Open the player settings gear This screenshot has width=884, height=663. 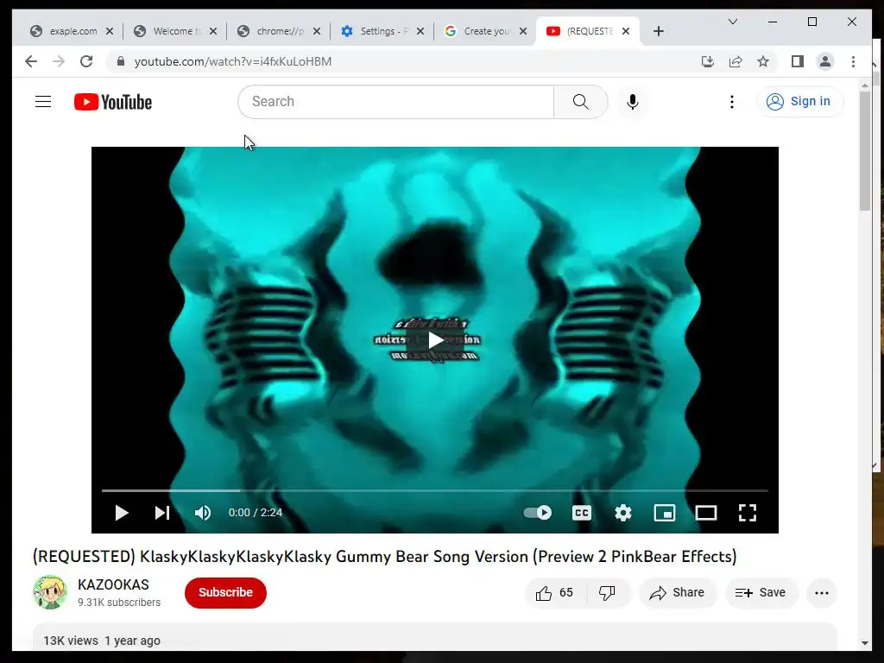pyautogui.click(x=623, y=513)
